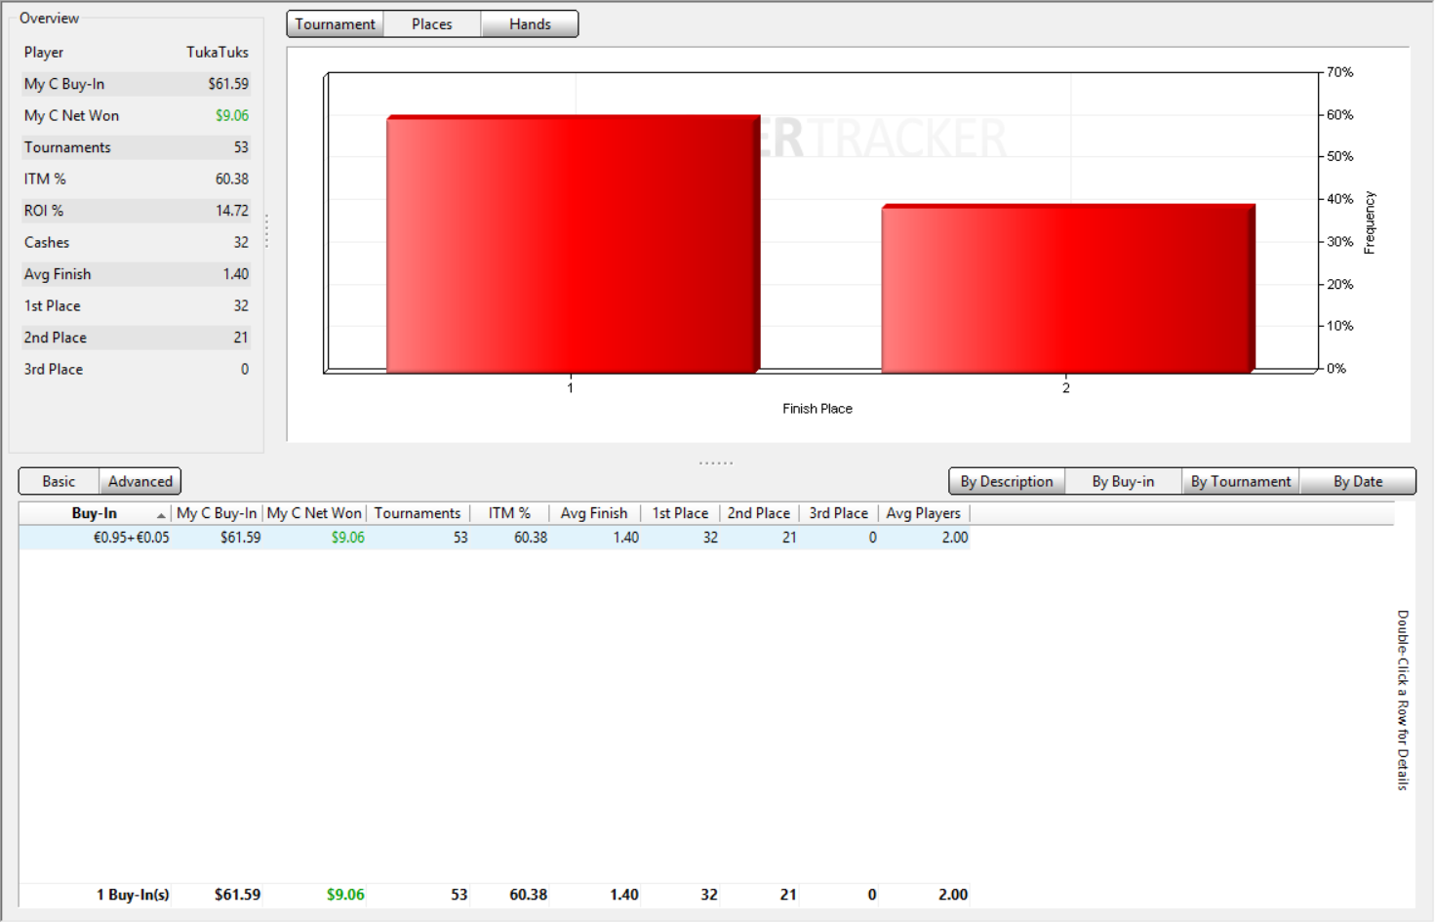Viewport: 1435px width, 922px height.
Task: Open the Hands tab
Action: [530, 24]
